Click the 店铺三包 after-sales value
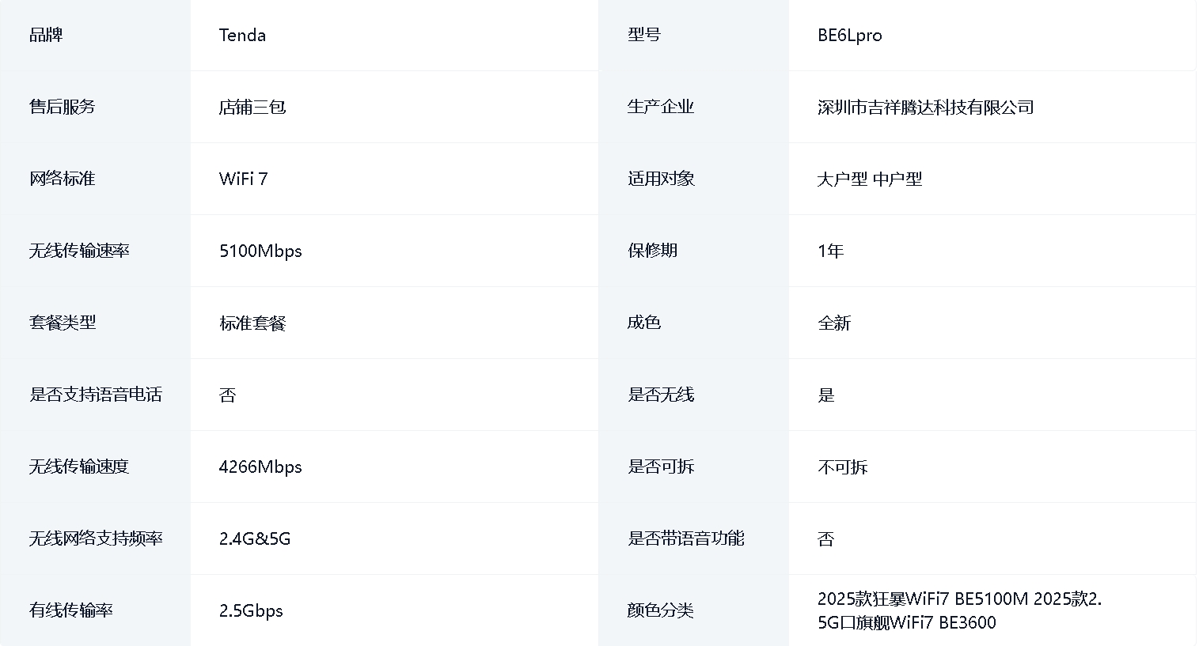The image size is (1199, 646). point(252,108)
